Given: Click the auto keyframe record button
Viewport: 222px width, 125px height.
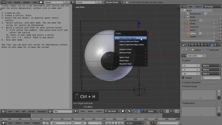Looking at the screenshot, I should tap(148, 123).
